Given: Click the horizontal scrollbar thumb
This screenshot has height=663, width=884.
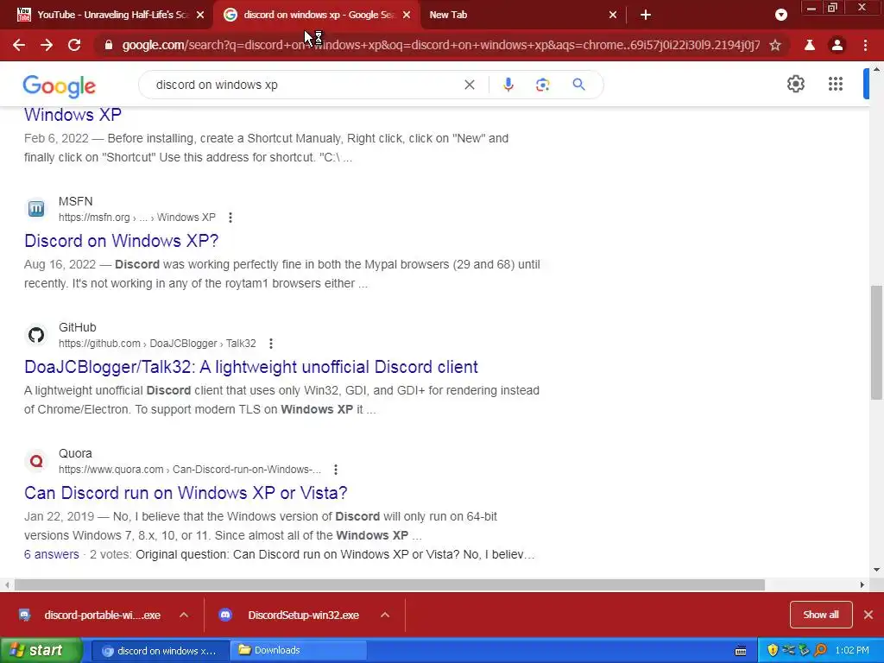Looking at the screenshot, I should tap(389, 585).
